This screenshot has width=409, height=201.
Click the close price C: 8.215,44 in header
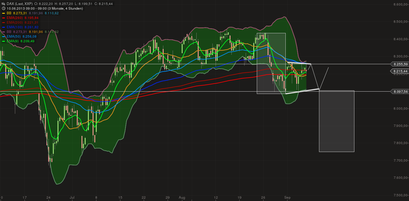click(103, 4)
